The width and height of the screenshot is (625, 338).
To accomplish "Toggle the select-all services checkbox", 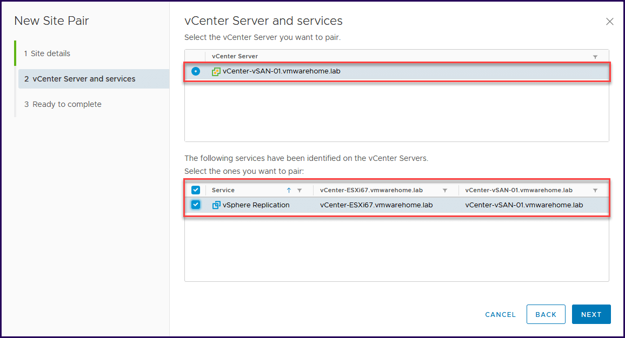I will coord(195,190).
